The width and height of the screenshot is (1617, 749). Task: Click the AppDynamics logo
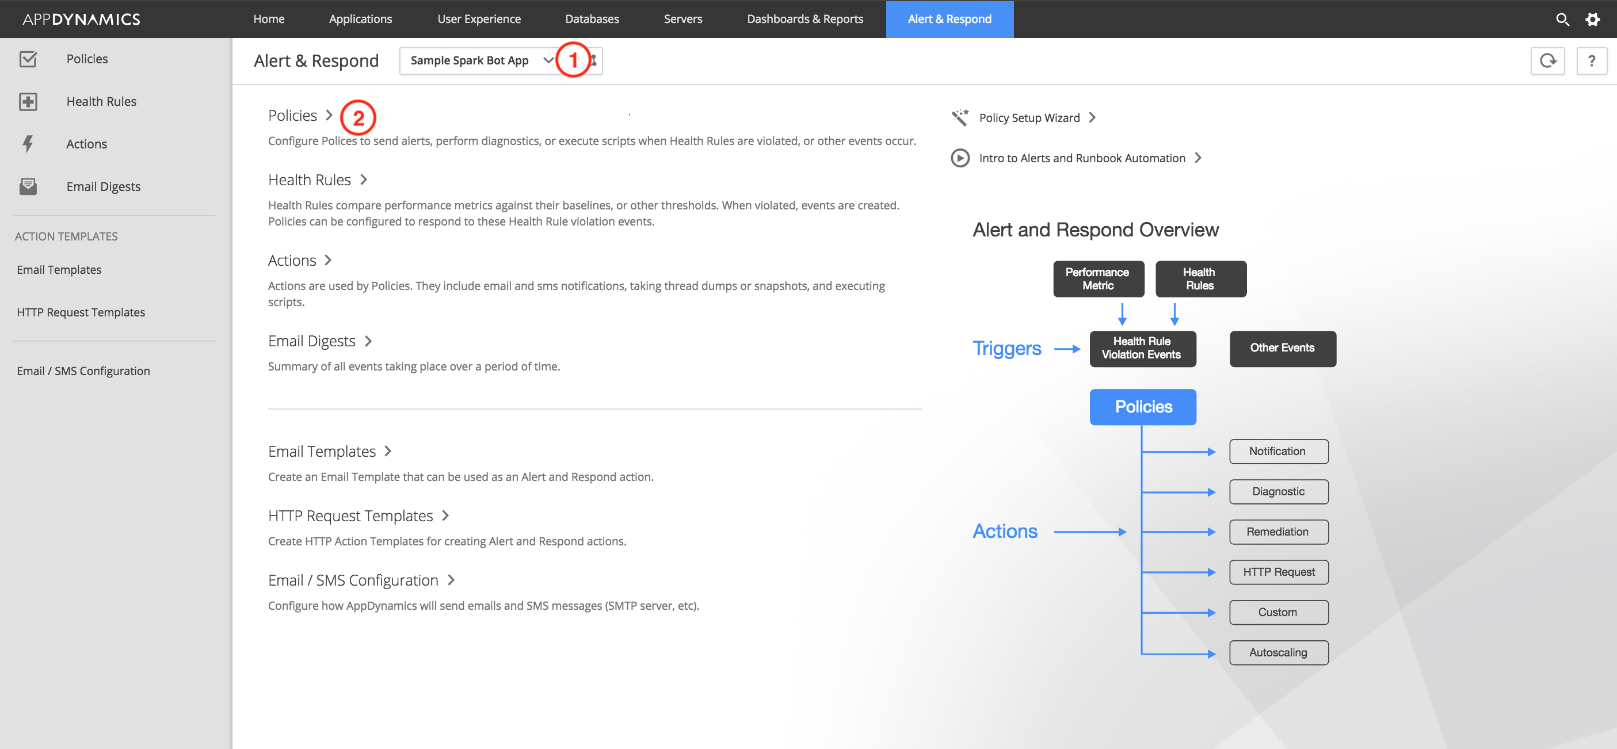(82, 20)
